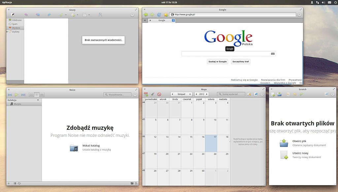Select day 17 in the Maya calendar
This screenshot has width=338, height=192.
[x=211, y=143]
